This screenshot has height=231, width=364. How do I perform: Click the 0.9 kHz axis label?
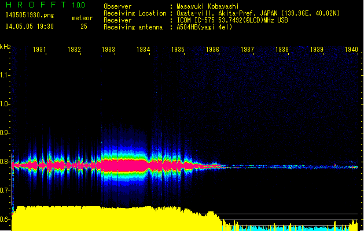point(5,132)
